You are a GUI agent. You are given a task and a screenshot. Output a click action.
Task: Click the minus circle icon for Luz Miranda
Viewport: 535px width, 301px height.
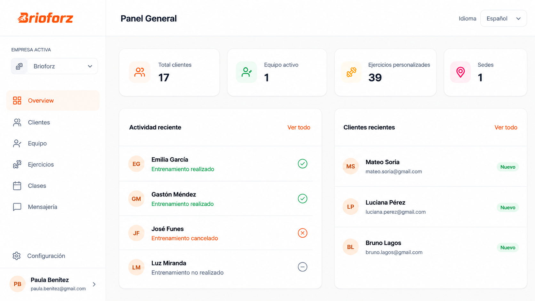pos(302,267)
